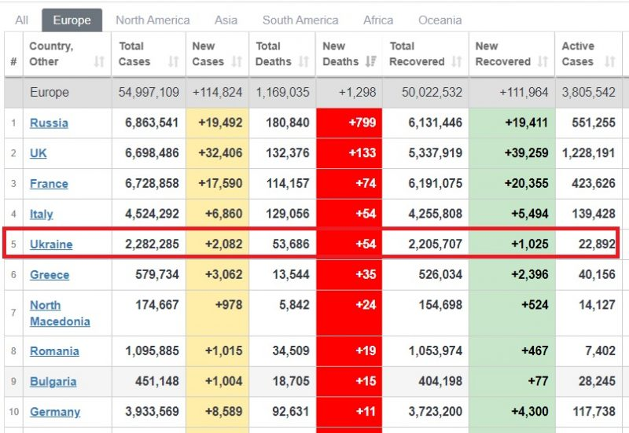Click Ukraine new recovered +1,025

click(529, 244)
